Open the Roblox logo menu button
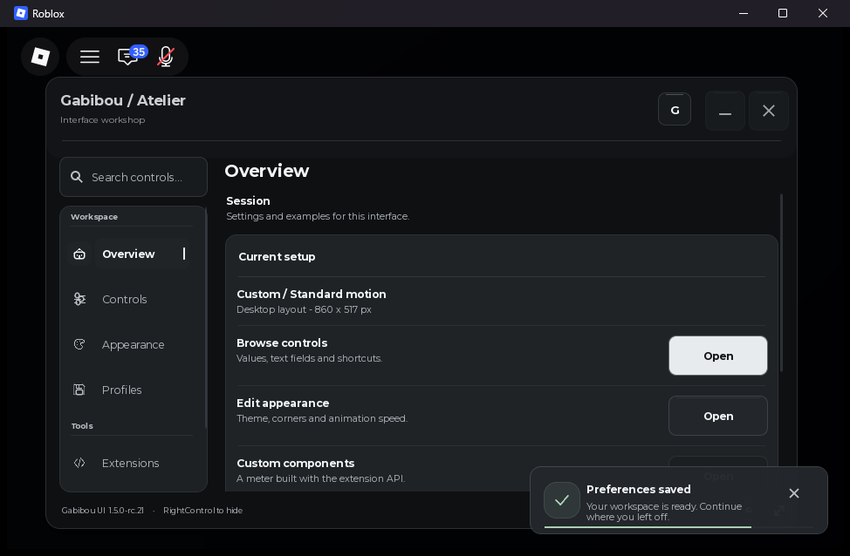 (40, 57)
